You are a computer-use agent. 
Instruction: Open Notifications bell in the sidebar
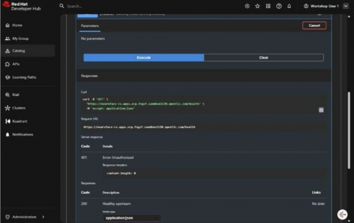click(8, 135)
